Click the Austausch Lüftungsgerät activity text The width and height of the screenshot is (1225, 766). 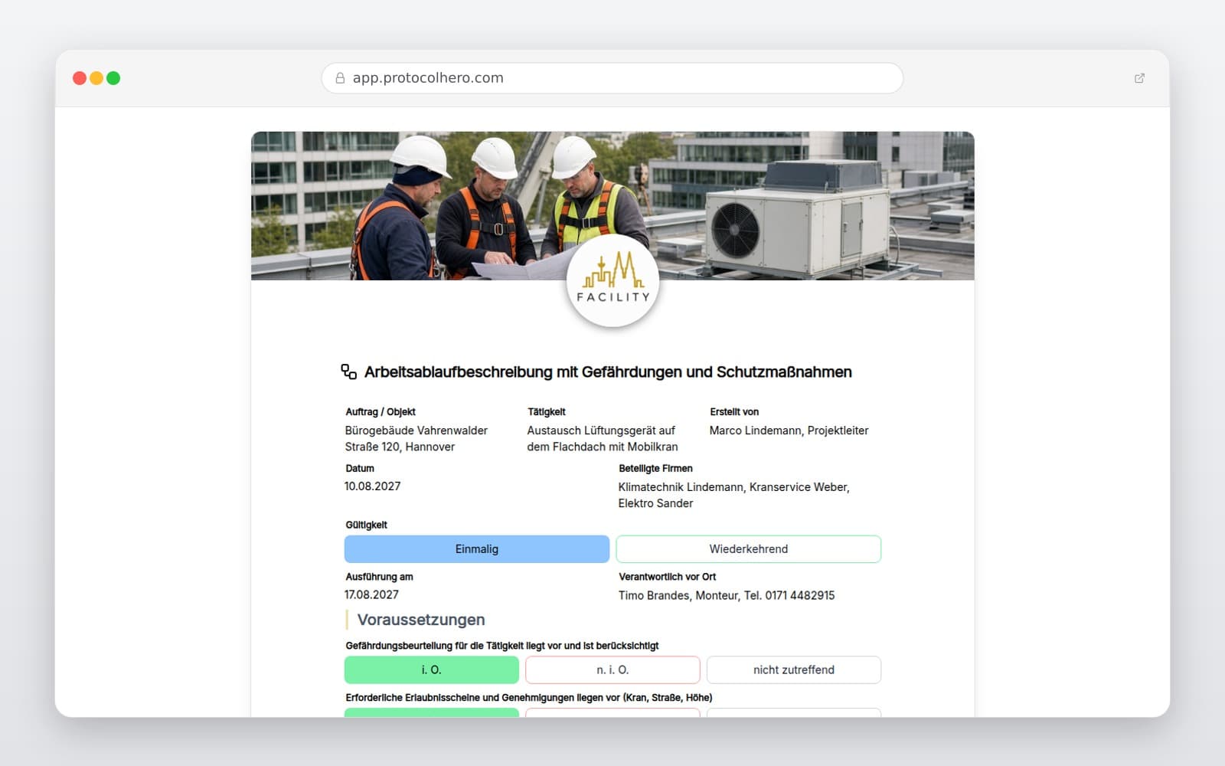point(603,438)
